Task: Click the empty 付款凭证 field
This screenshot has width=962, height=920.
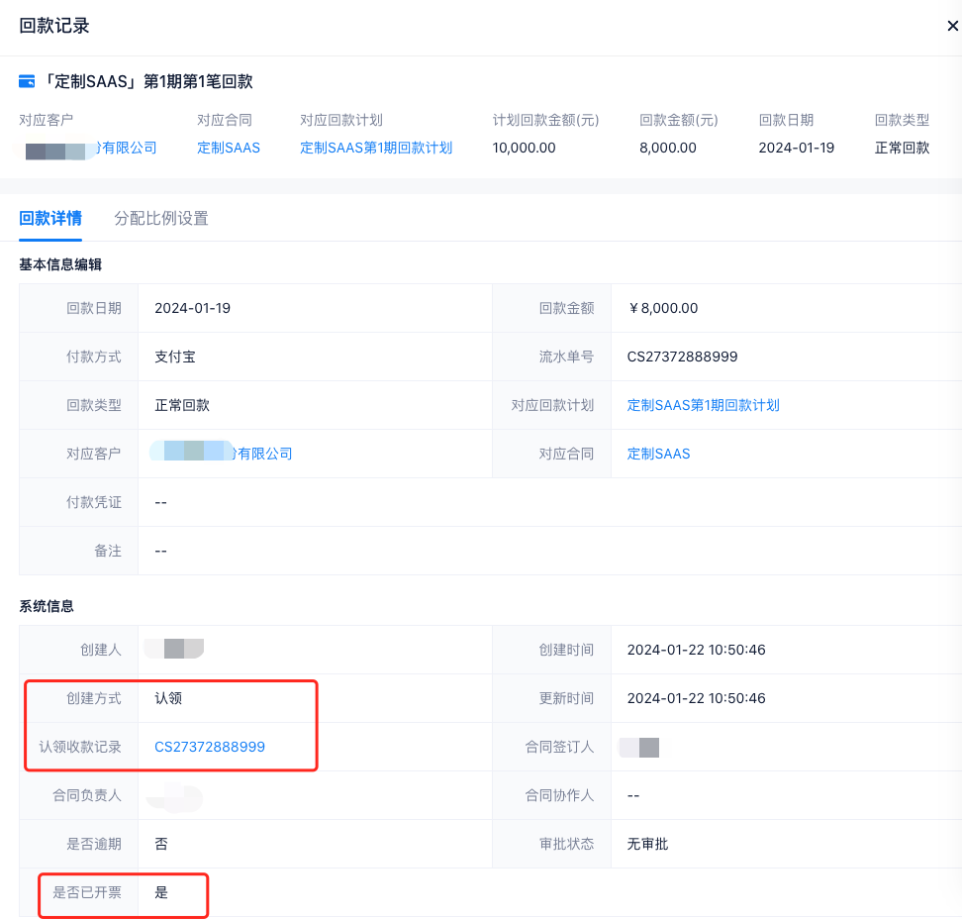Action: click(x=161, y=503)
